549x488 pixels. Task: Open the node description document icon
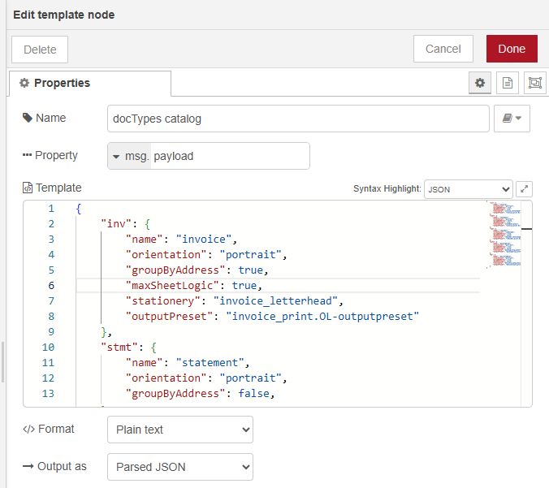pyautogui.click(x=508, y=83)
